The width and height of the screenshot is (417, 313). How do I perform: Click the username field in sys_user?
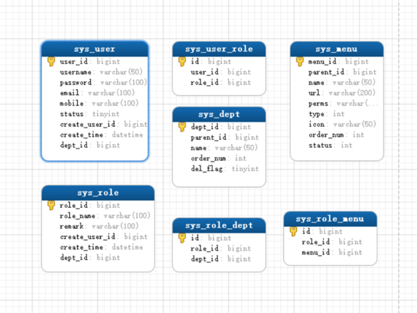(101, 72)
